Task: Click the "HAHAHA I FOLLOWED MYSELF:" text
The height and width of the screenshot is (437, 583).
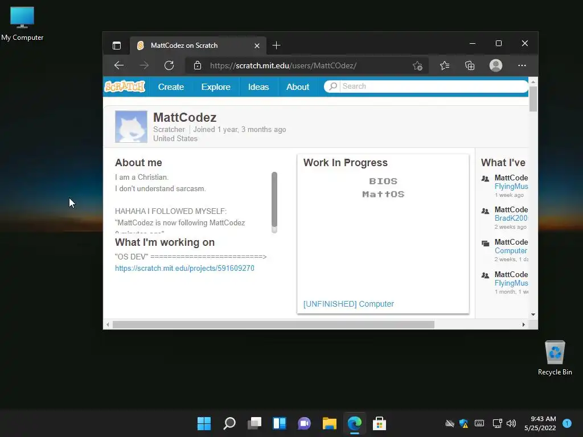Action: click(171, 212)
